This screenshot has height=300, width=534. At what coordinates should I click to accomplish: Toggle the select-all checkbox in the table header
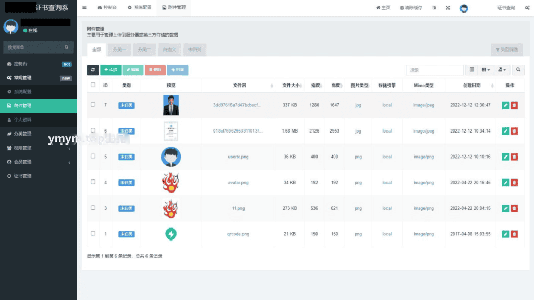[x=93, y=85]
